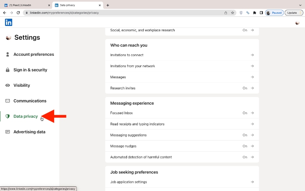Open Focused Inbox On setting
Screen dimensions: 305x191
click(248, 113)
